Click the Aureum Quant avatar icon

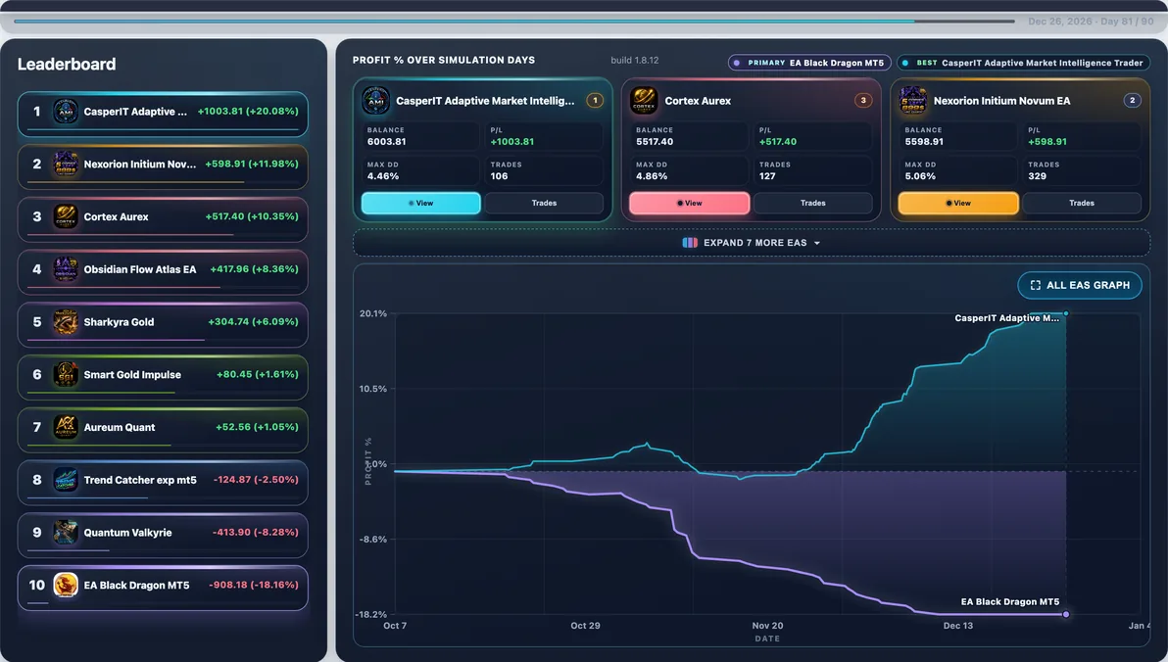tap(66, 427)
